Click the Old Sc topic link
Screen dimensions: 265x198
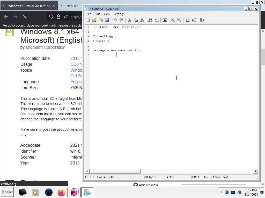76,76
